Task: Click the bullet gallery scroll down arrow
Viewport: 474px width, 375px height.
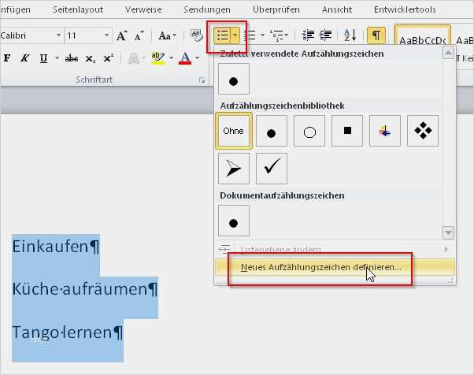Action: point(448,233)
